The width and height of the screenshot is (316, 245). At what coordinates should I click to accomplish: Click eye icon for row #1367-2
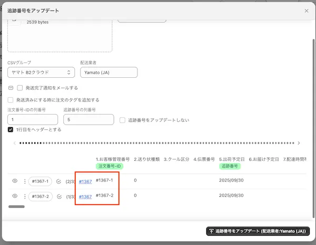coord(15,196)
